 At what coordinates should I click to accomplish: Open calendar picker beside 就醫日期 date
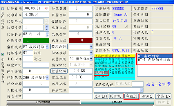pos(46,8)
